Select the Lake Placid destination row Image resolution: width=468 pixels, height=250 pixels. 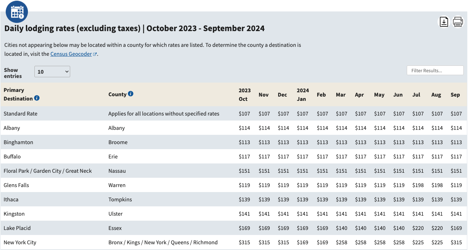coord(17,228)
